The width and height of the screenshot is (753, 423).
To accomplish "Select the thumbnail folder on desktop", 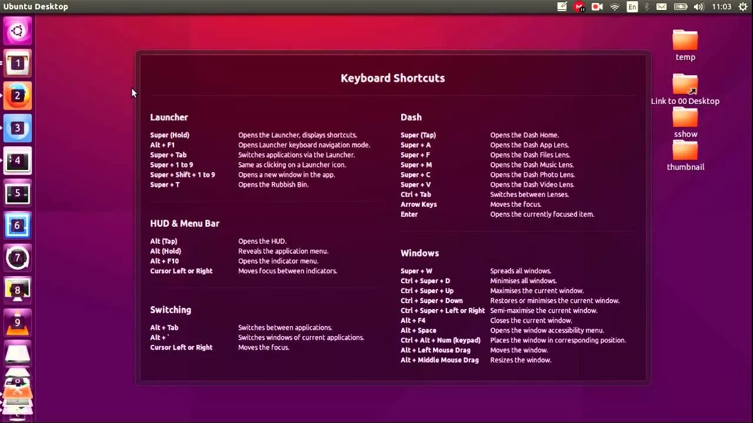I will pos(685,156).
